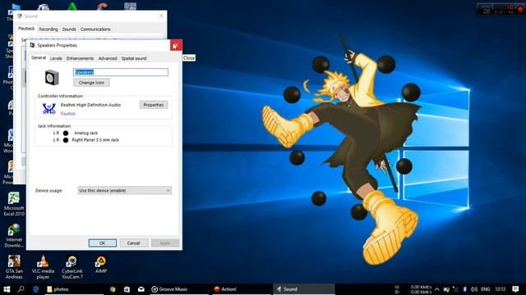Close the Speakers Properties dialog

point(176,45)
